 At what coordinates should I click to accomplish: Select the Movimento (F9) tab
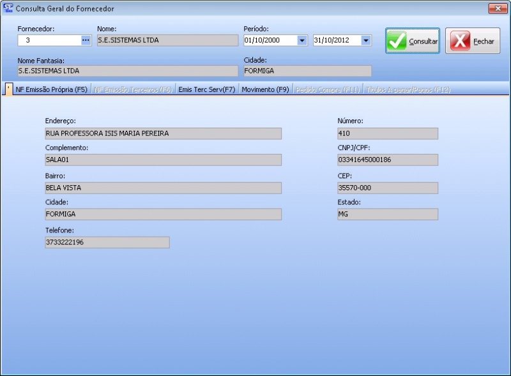pos(265,90)
